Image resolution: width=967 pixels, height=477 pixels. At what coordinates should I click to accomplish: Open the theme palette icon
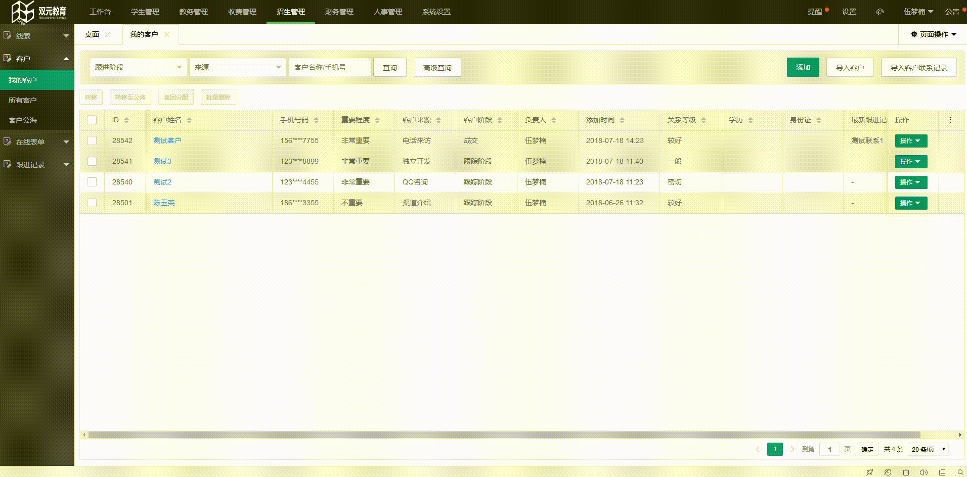click(880, 12)
